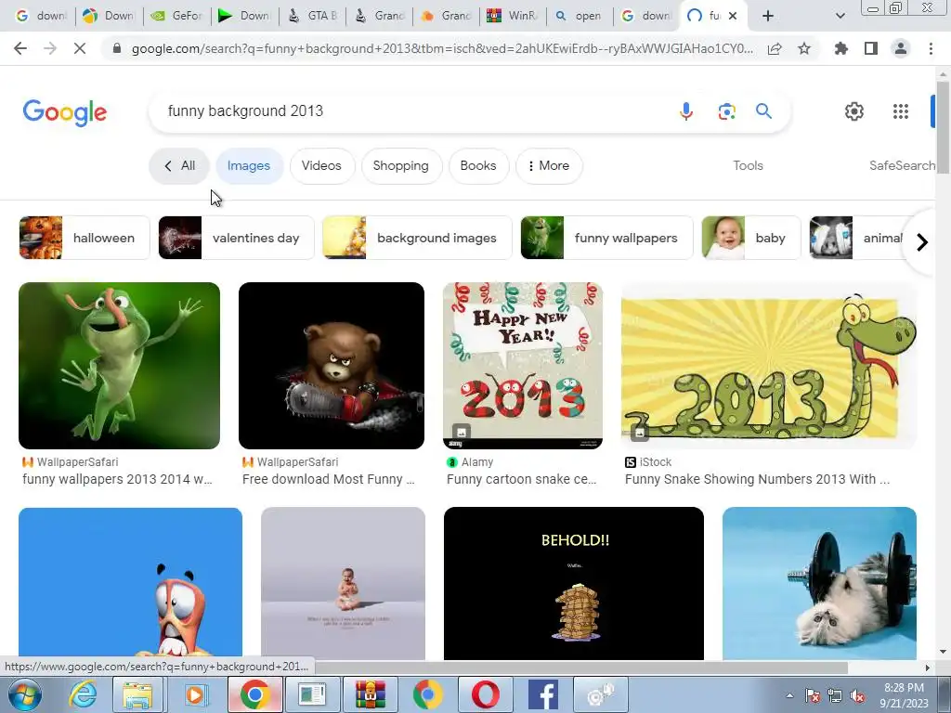Switch to Shopping results
This screenshot has height=713, width=951.
[401, 165]
